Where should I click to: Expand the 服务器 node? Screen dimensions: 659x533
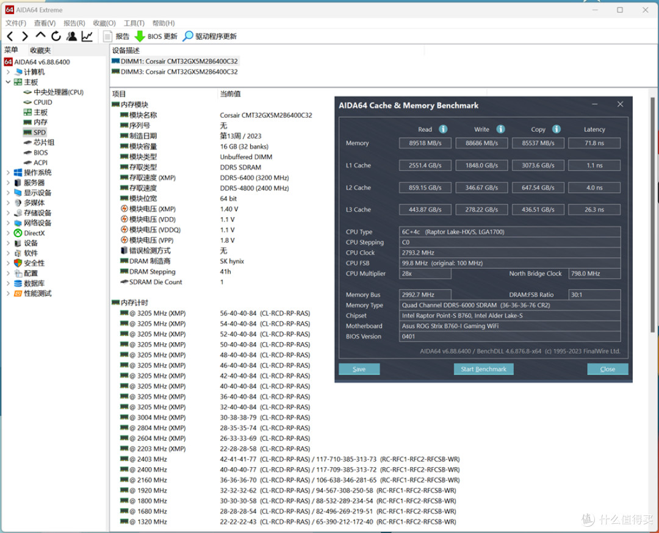click(x=8, y=183)
